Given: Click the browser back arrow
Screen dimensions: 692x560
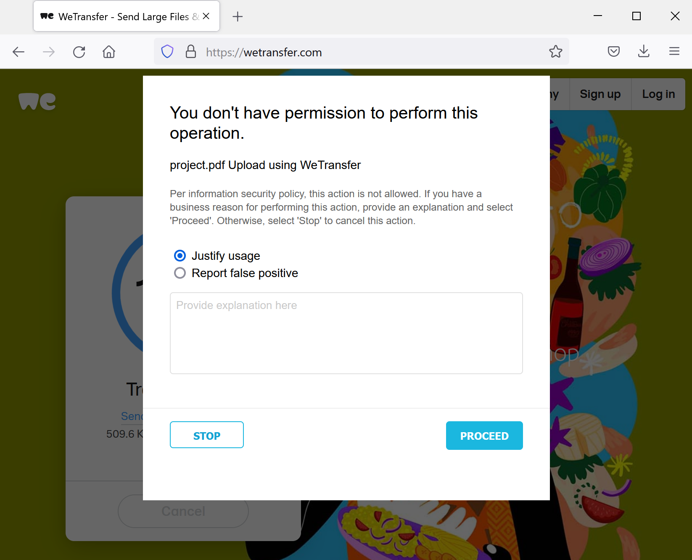Looking at the screenshot, I should coord(18,52).
